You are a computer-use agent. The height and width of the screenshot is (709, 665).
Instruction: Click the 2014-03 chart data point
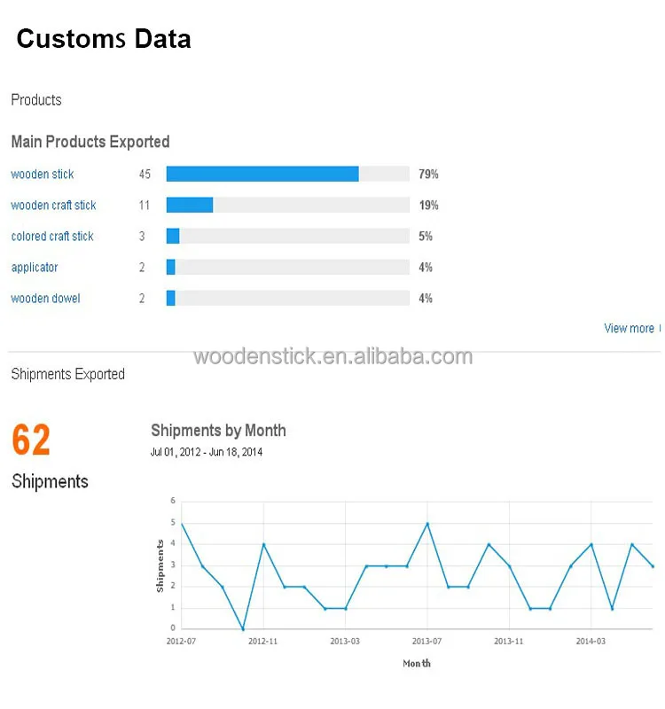pyautogui.click(x=591, y=544)
